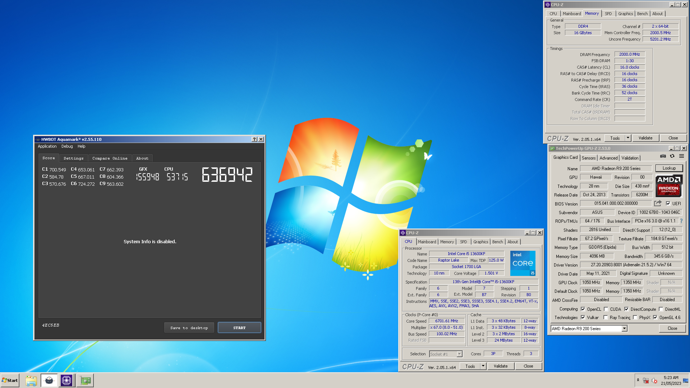Click the CPU-Z Memory window title icon
690x388 pixels.
[x=548, y=5]
